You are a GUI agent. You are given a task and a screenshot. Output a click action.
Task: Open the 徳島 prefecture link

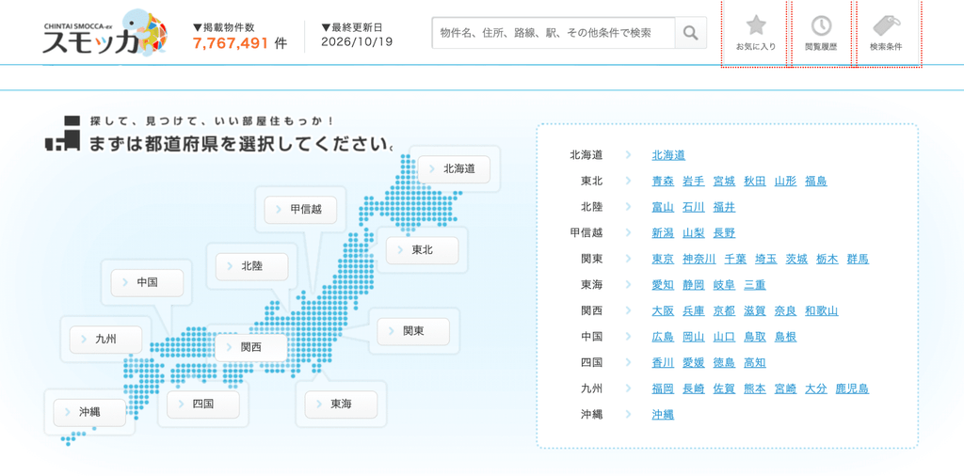724,362
